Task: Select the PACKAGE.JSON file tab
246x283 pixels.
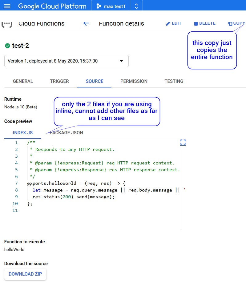Action: point(67,133)
